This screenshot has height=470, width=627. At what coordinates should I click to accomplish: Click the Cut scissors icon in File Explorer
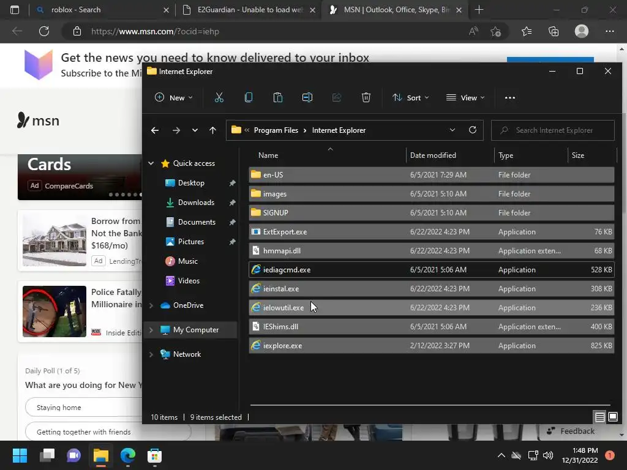[219, 97]
